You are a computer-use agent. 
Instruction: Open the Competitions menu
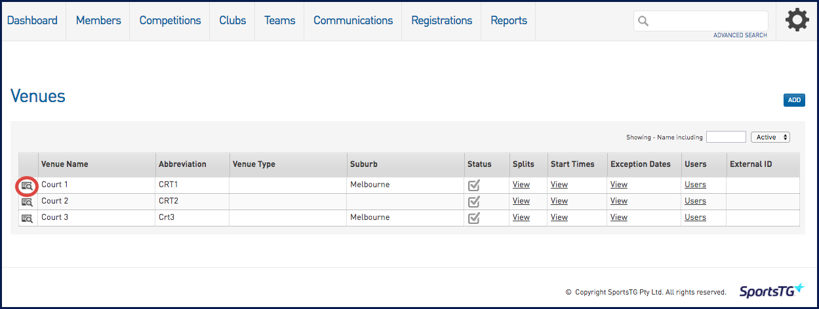[170, 20]
